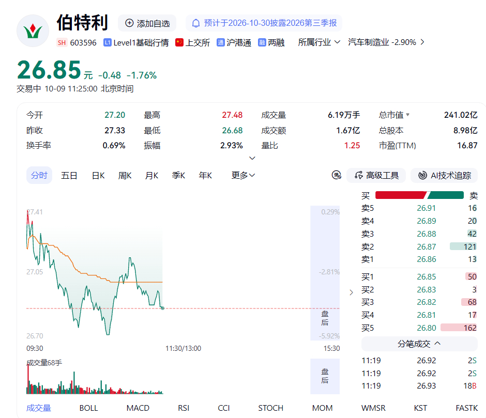Click the 盘后 area in volume chart

coord(325,376)
